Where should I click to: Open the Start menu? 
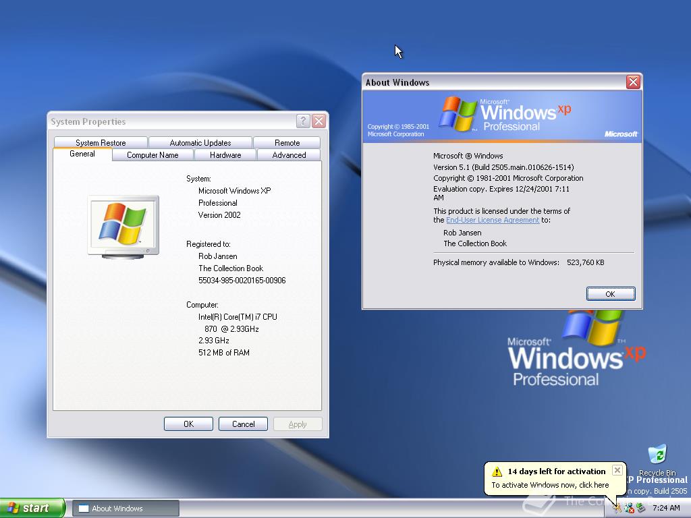point(32,508)
